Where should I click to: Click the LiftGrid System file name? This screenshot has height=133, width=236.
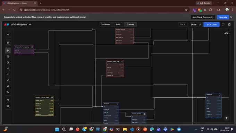[19, 24]
